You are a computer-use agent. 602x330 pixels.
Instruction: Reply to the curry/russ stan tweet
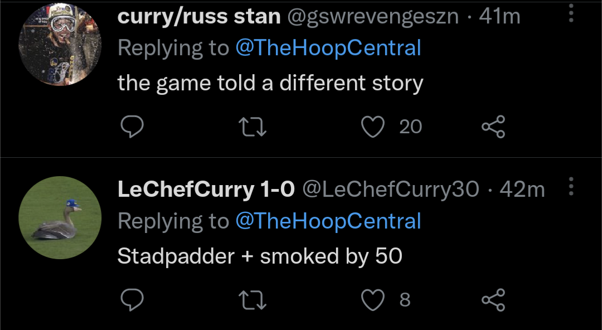tap(133, 127)
